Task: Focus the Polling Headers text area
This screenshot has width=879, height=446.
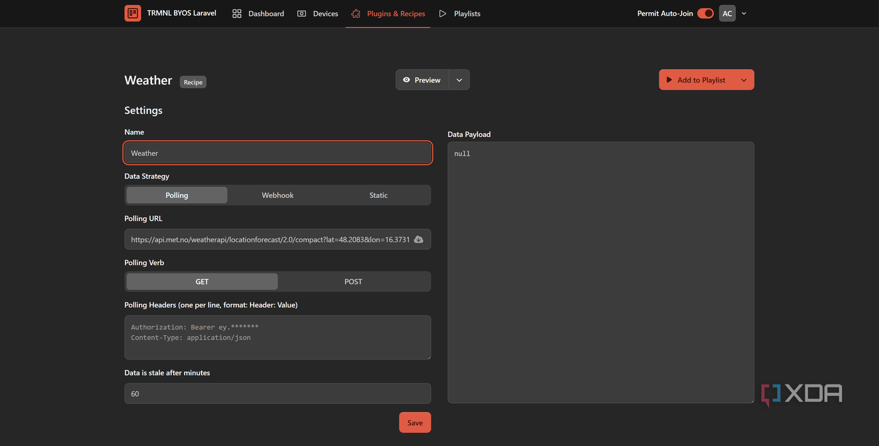Action: point(278,338)
